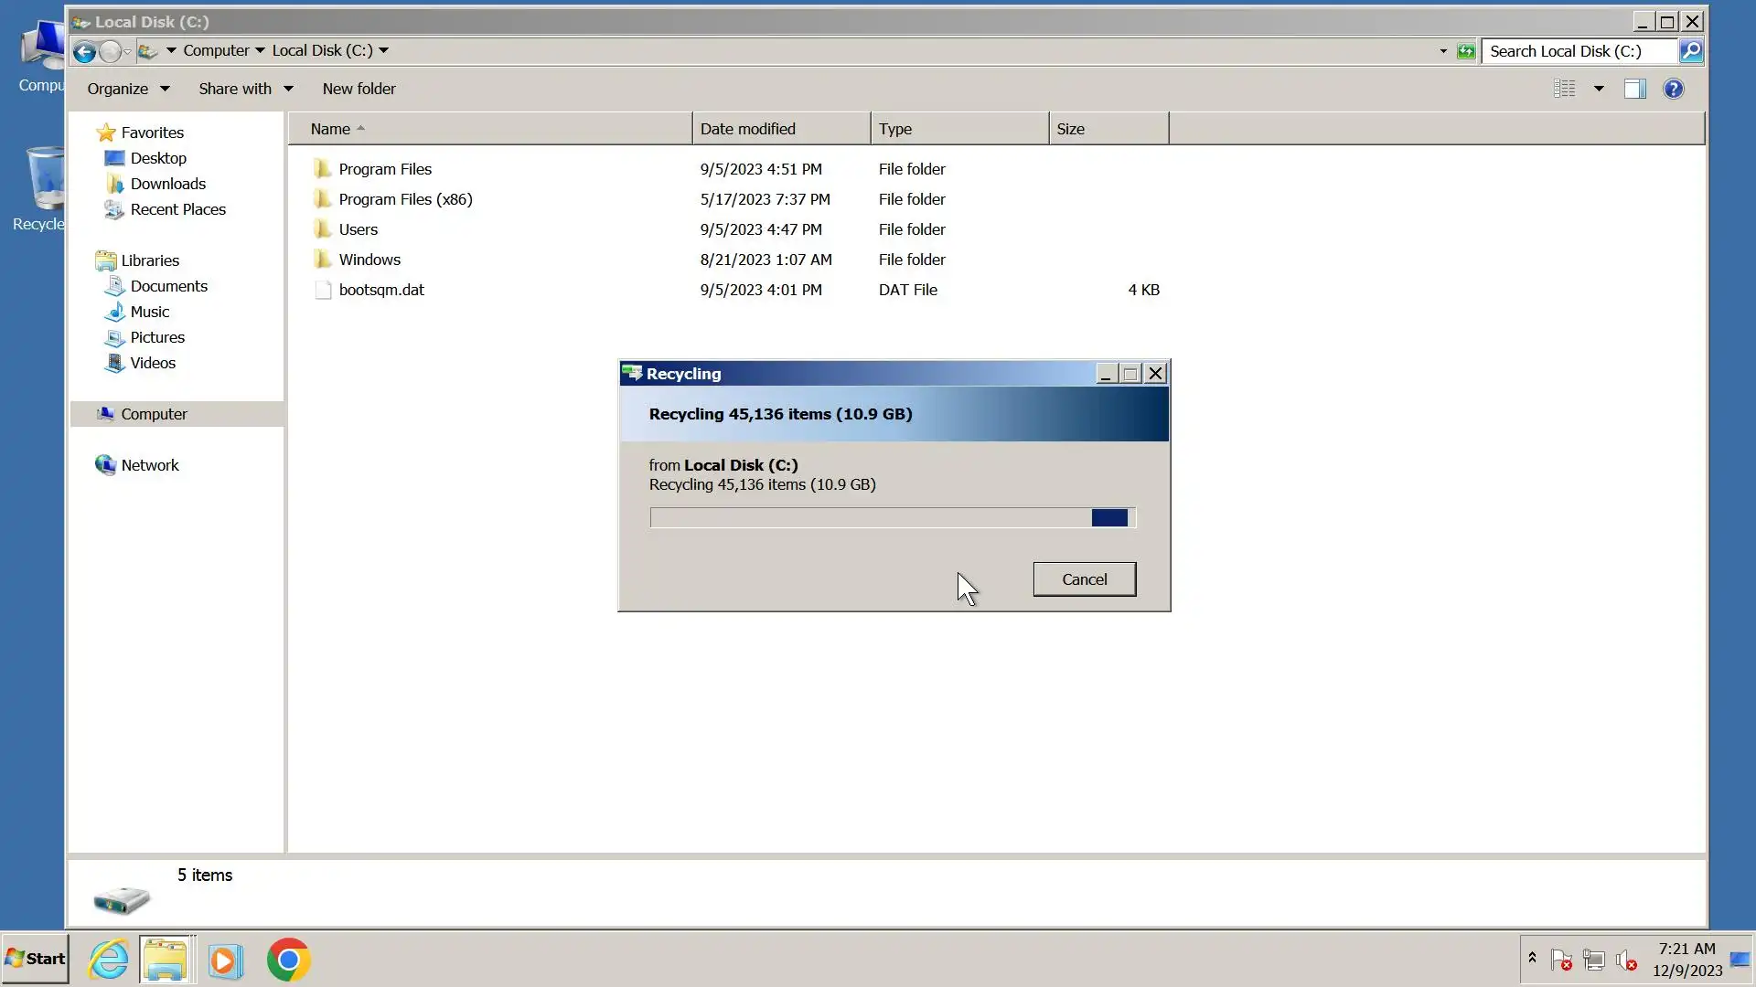Expand the views options dropdown arrow
Screen dimensions: 1756x987
(1599, 89)
